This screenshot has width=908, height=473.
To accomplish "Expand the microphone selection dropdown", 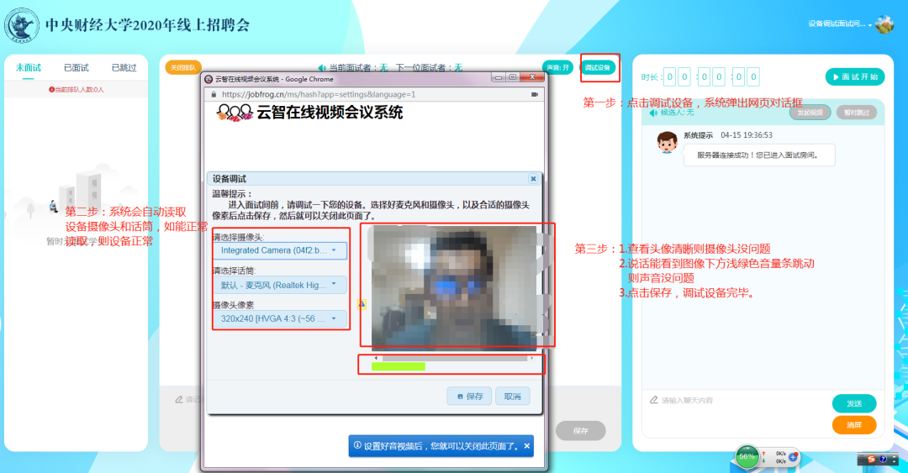I will tap(279, 285).
